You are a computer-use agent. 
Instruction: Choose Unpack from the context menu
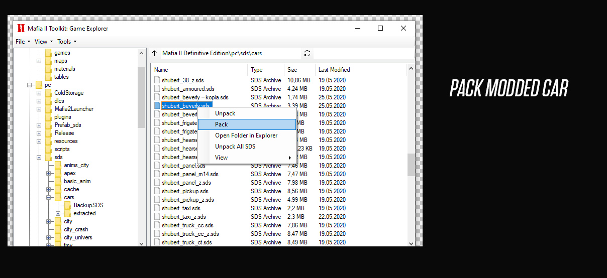pos(247,113)
